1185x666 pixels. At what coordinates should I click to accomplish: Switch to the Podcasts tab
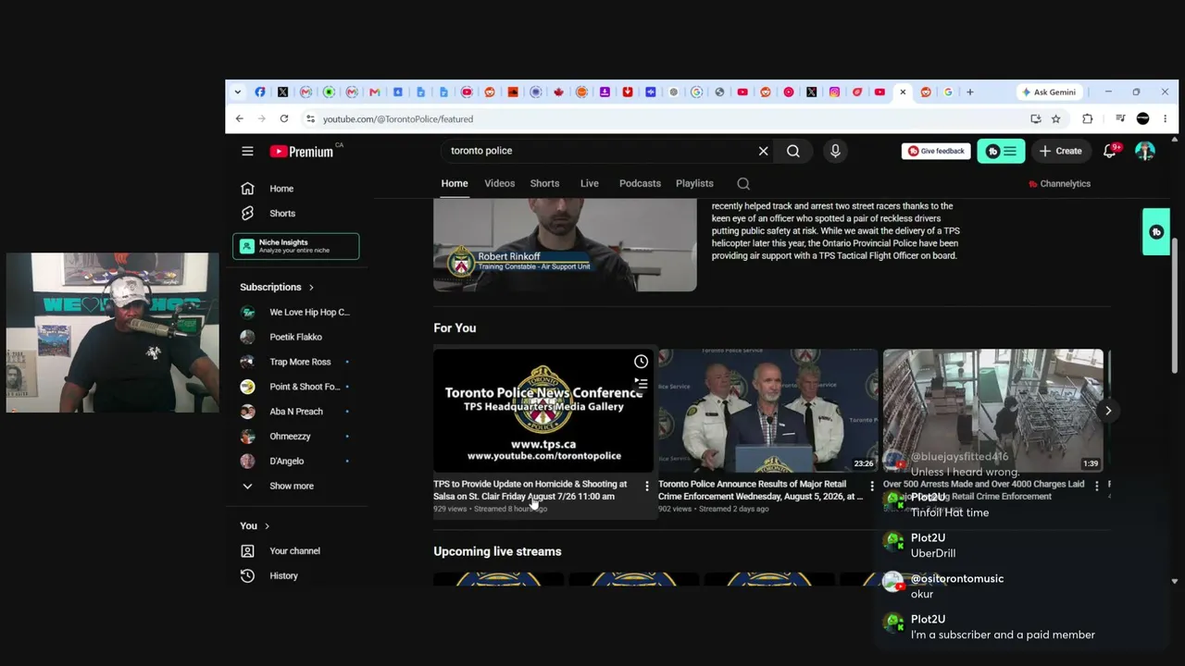click(640, 183)
